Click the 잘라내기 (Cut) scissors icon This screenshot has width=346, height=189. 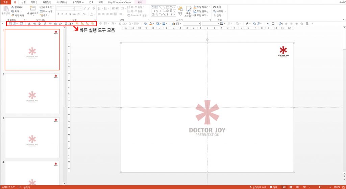click(x=13, y=7)
